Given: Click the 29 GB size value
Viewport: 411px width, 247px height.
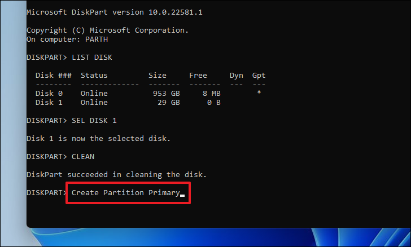Looking at the screenshot, I should pyautogui.click(x=169, y=103).
